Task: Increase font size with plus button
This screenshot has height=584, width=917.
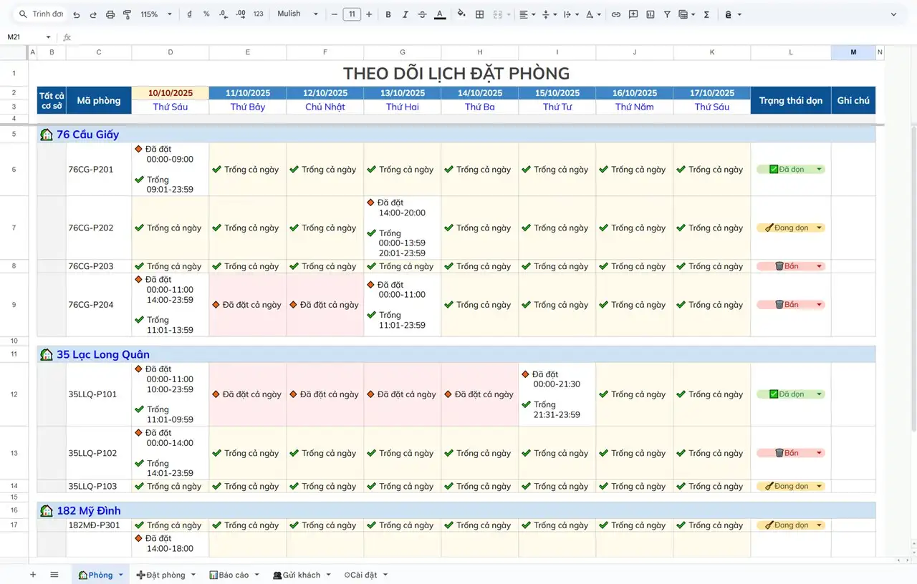Action: [x=369, y=14]
